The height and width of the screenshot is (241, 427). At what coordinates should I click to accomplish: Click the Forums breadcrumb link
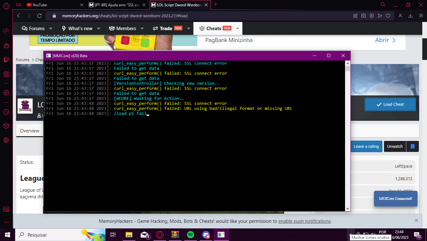[23, 60]
